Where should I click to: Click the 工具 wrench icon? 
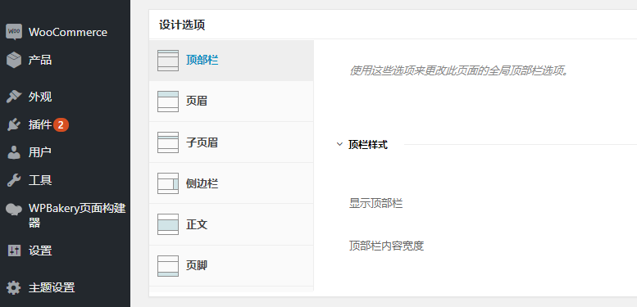[x=14, y=180]
